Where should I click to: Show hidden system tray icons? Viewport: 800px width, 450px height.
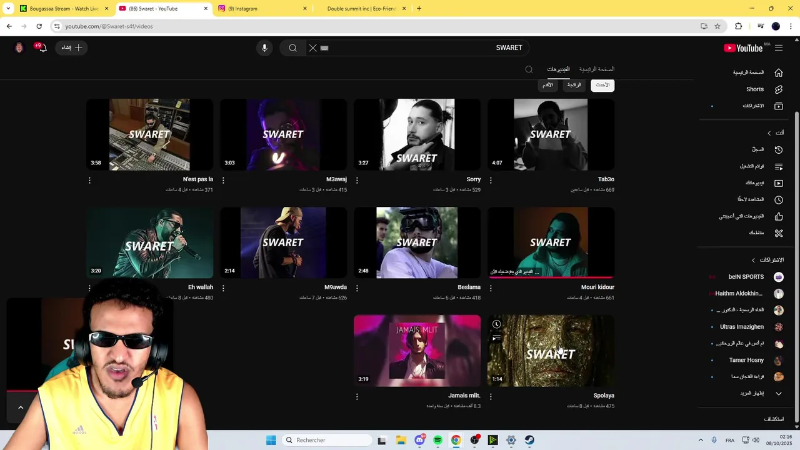(x=700, y=440)
